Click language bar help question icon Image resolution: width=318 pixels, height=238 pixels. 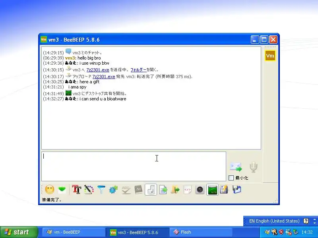pos(306,221)
